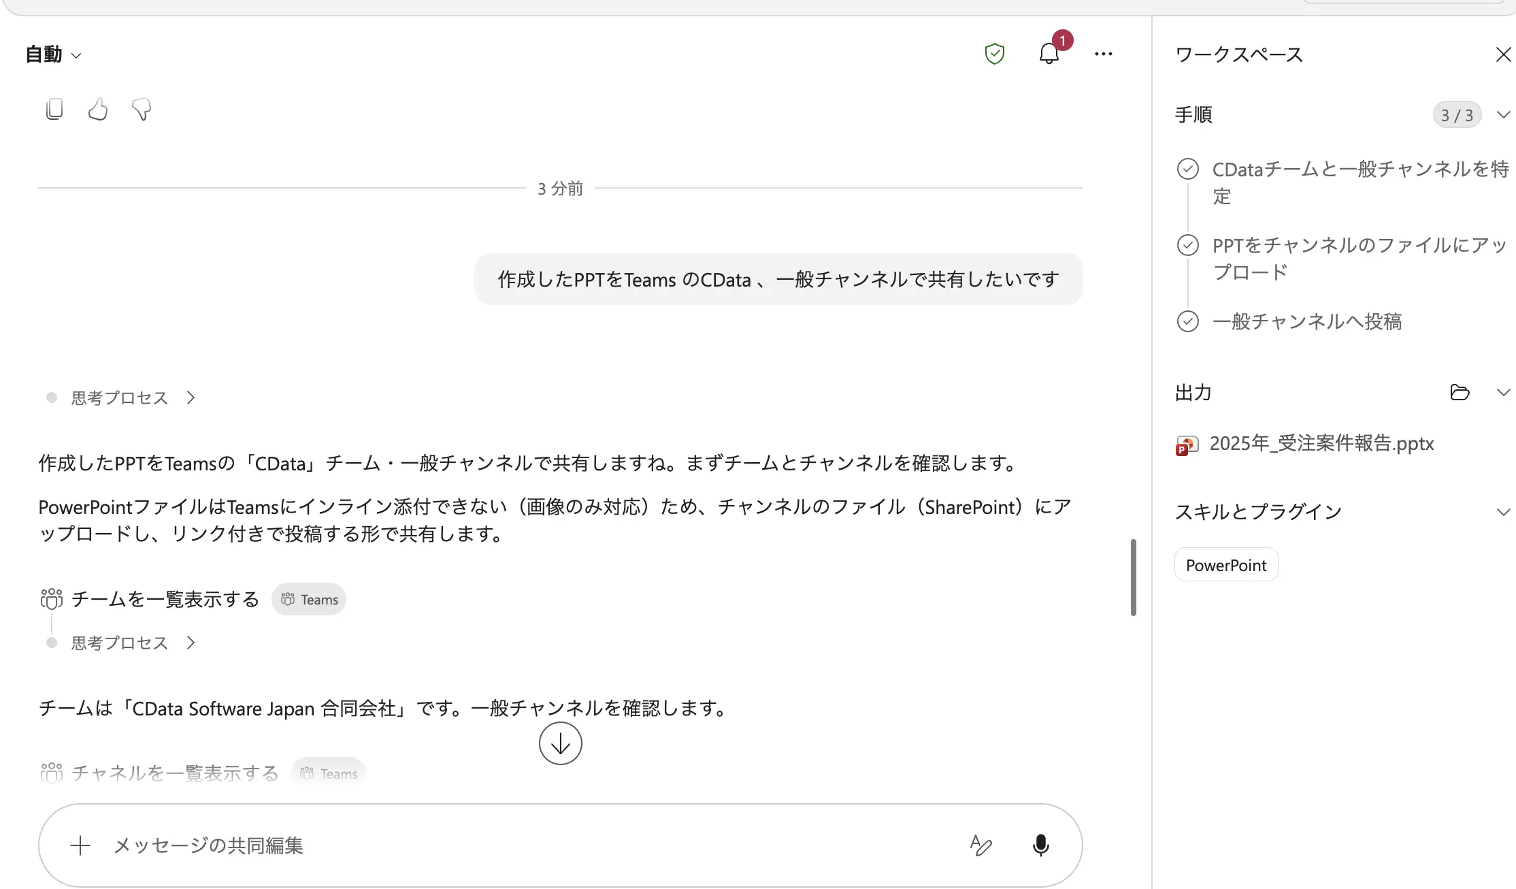1516x889 pixels.
Task: Click チャネルを一覧表示する action label
Action: pyautogui.click(x=175, y=773)
